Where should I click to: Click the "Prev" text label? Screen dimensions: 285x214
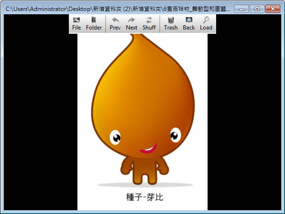[x=115, y=28]
